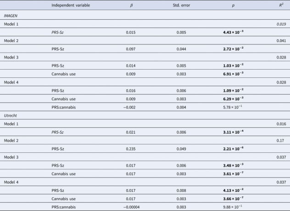Click the β column header
290x211 pixels.
coord(131,5)
